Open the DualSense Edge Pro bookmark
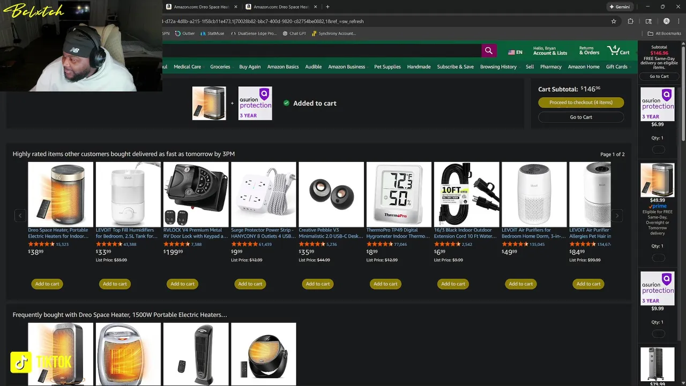 (x=253, y=33)
